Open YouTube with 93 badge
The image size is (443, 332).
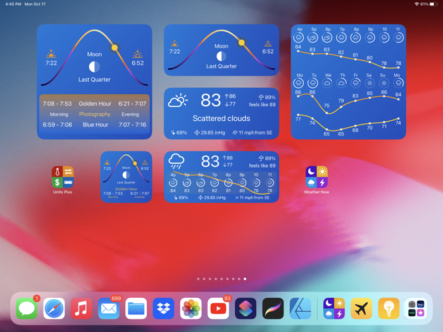tap(218, 309)
